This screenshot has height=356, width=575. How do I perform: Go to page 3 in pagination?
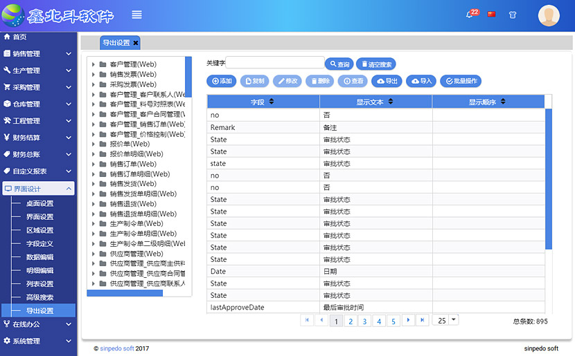pos(364,321)
